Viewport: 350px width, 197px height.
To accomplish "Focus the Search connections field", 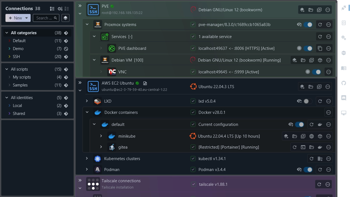I will (x=44, y=18).
